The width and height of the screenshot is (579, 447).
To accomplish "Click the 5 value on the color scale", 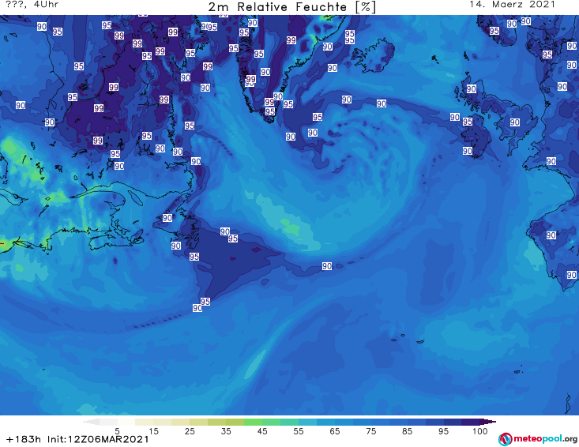I will (x=117, y=431).
